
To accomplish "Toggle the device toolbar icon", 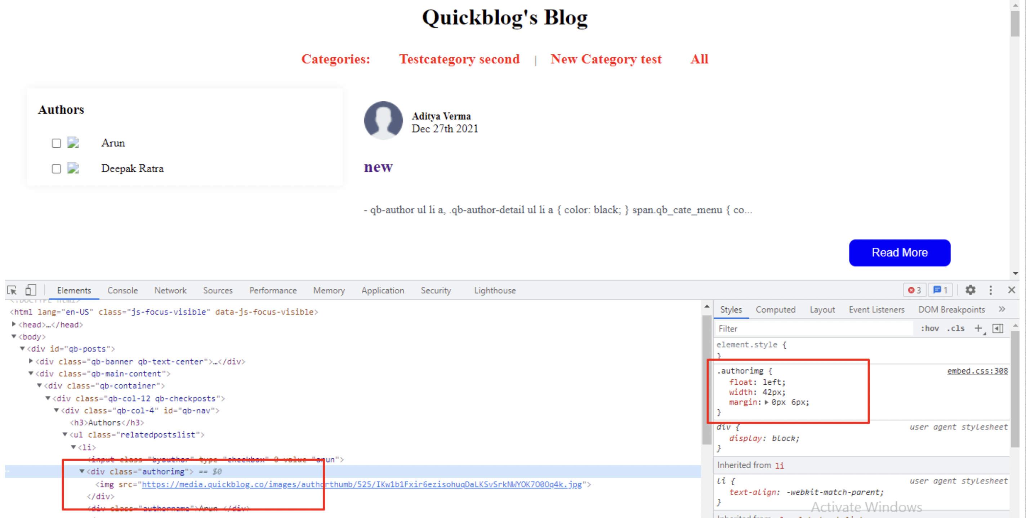I will tap(31, 290).
